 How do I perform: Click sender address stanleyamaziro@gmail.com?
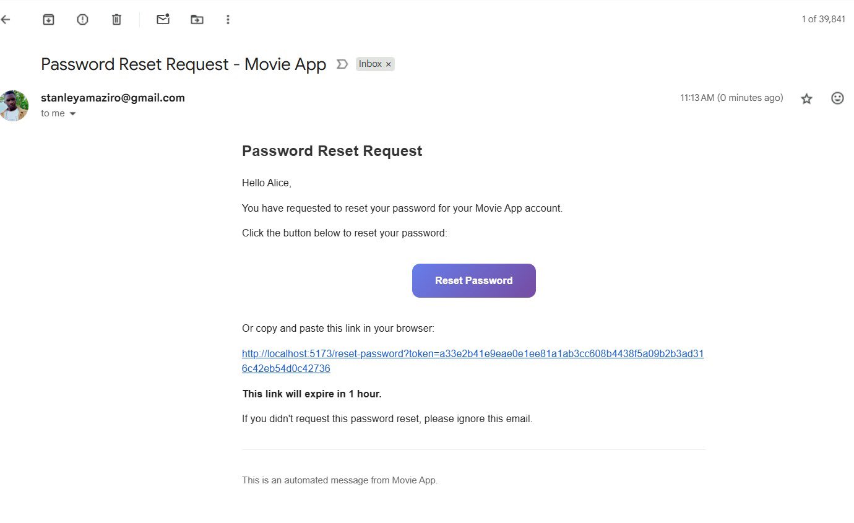click(x=113, y=98)
